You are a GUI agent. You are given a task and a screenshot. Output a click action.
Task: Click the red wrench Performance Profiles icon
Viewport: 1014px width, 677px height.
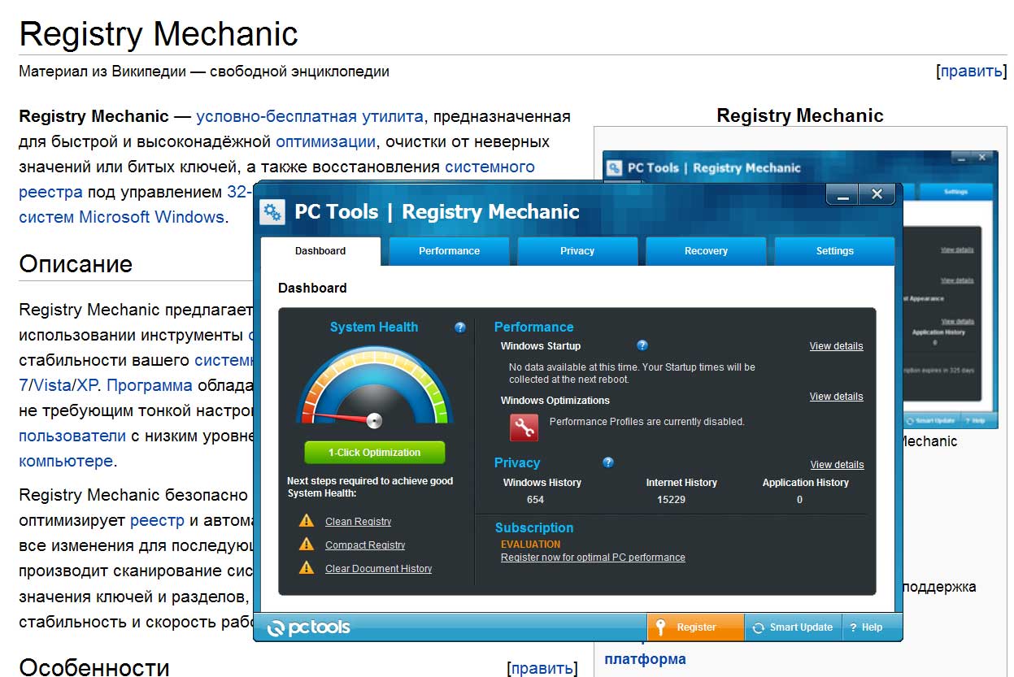point(524,427)
